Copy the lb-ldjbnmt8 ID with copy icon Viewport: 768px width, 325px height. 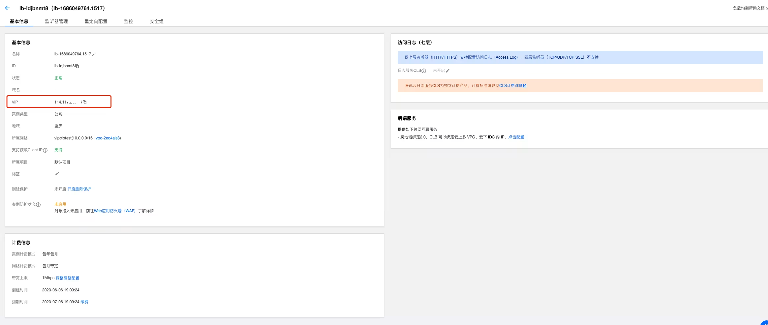tap(77, 66)
